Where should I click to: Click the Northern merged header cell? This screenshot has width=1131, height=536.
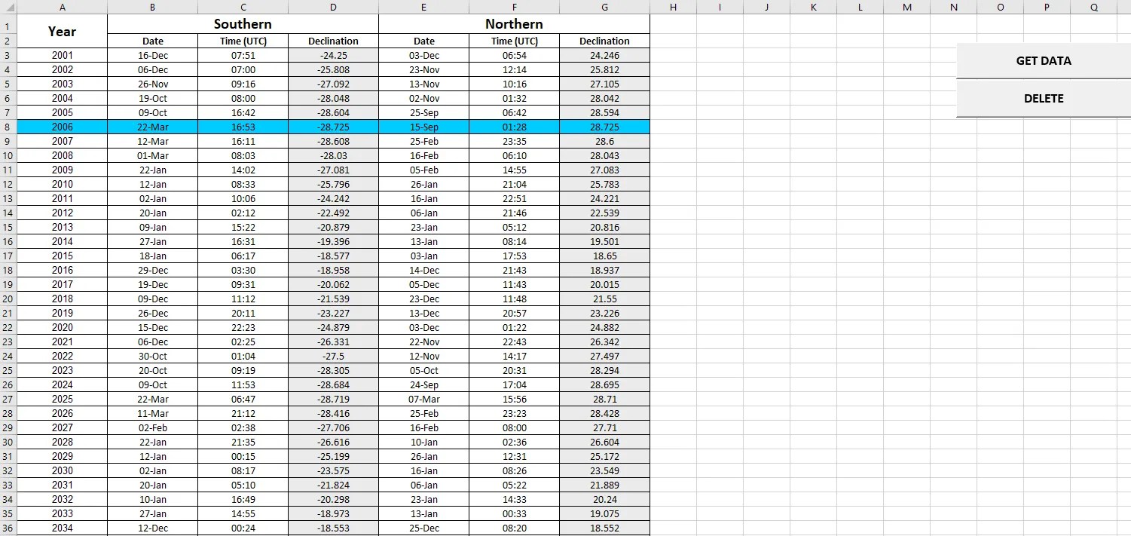pyautogui.click(x=514, y=23)
